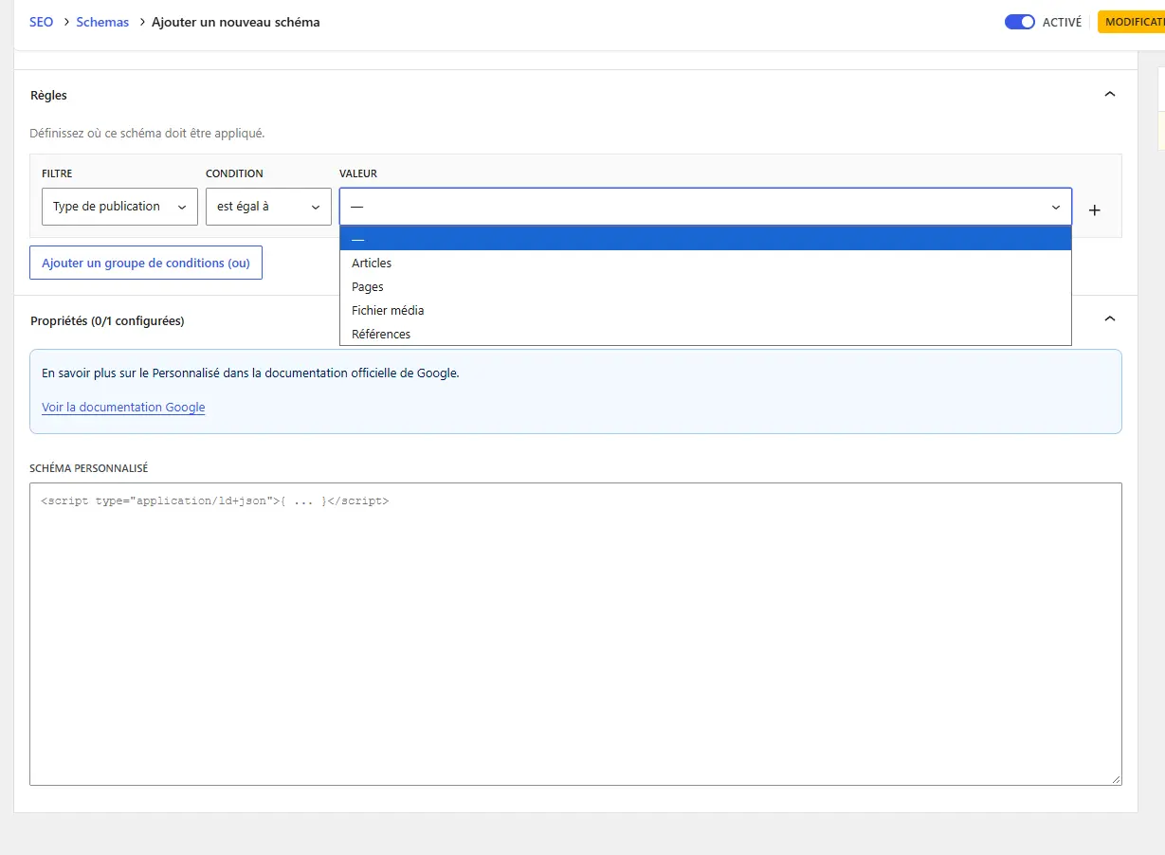
Task: Choose Fichier média from the value list
Action: pos(705,310)
